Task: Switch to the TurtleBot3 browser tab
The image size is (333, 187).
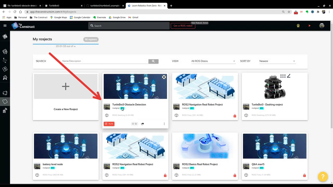Action: coord(64,5)
